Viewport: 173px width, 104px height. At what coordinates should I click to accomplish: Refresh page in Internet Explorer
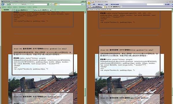click(x=50, y=4)
